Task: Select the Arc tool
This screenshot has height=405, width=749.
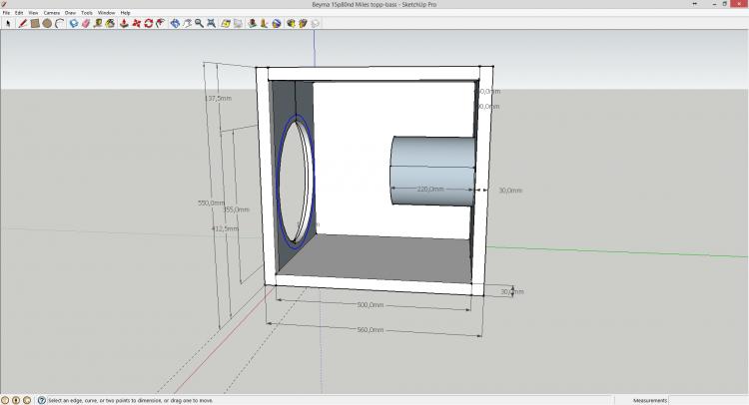Action: (59, 23)
